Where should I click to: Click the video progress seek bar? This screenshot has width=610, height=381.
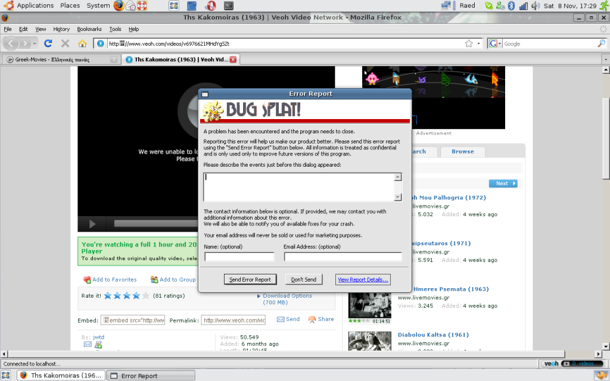click(157, 224)
